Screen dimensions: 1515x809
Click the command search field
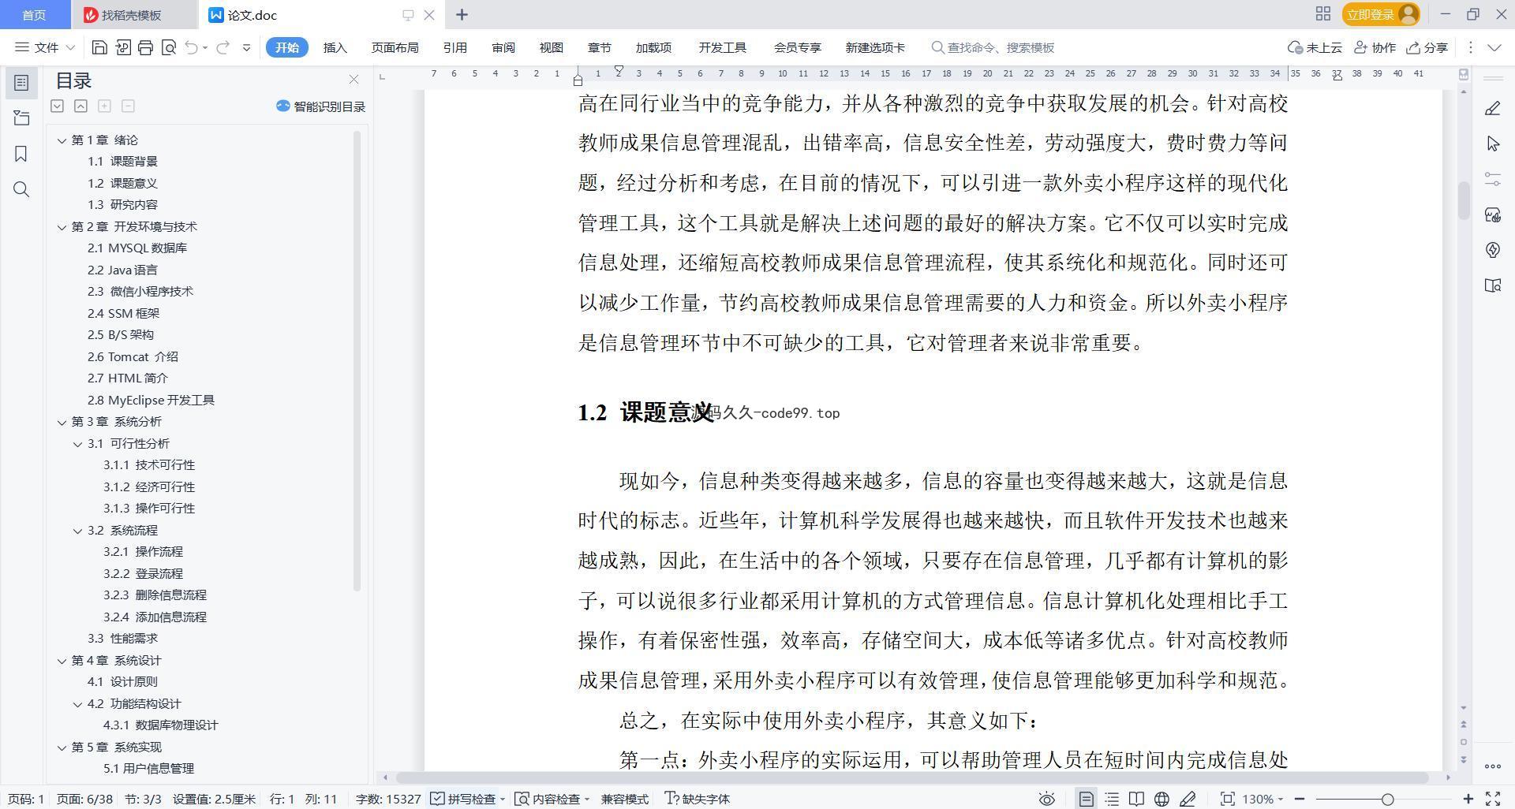coord(994,47)
